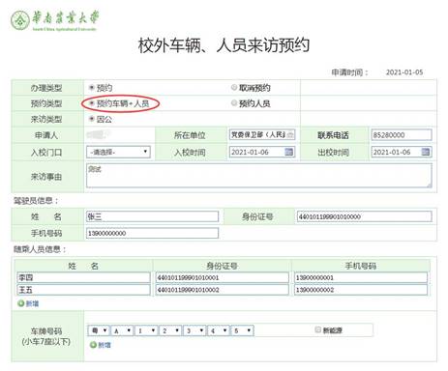The image size is (448, 371).
Task: Click the 办理类型 row label
Action: (x=46, y=88)
